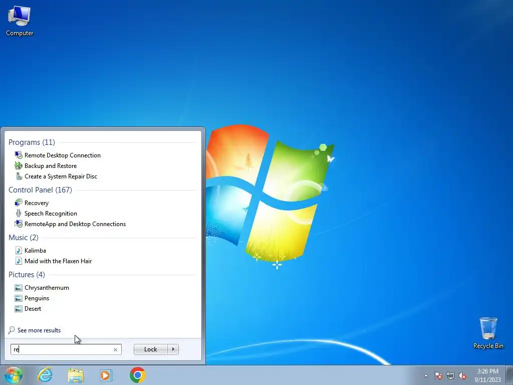The image size is (513, 385).
Task: Launch Windows Media Player from the taskbar
Action: 106,375
